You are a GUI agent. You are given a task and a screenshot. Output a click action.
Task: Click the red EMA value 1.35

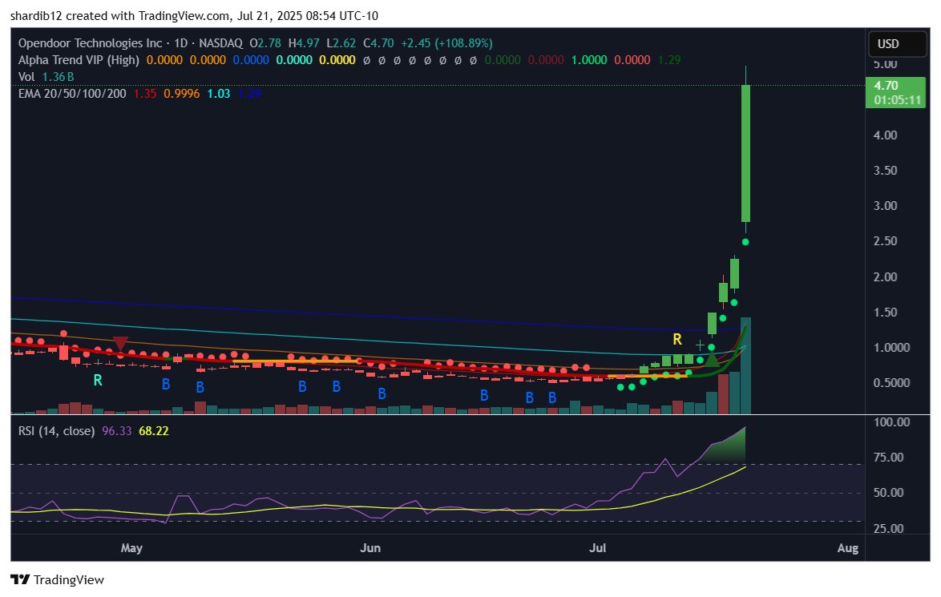[144, 94]
